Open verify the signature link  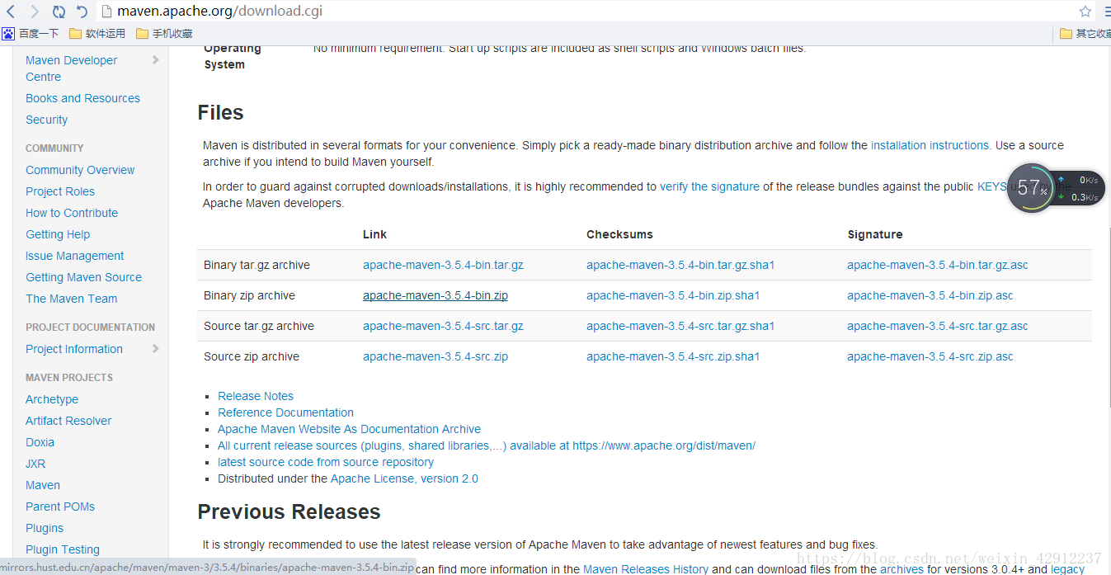[x=709, y=186]
